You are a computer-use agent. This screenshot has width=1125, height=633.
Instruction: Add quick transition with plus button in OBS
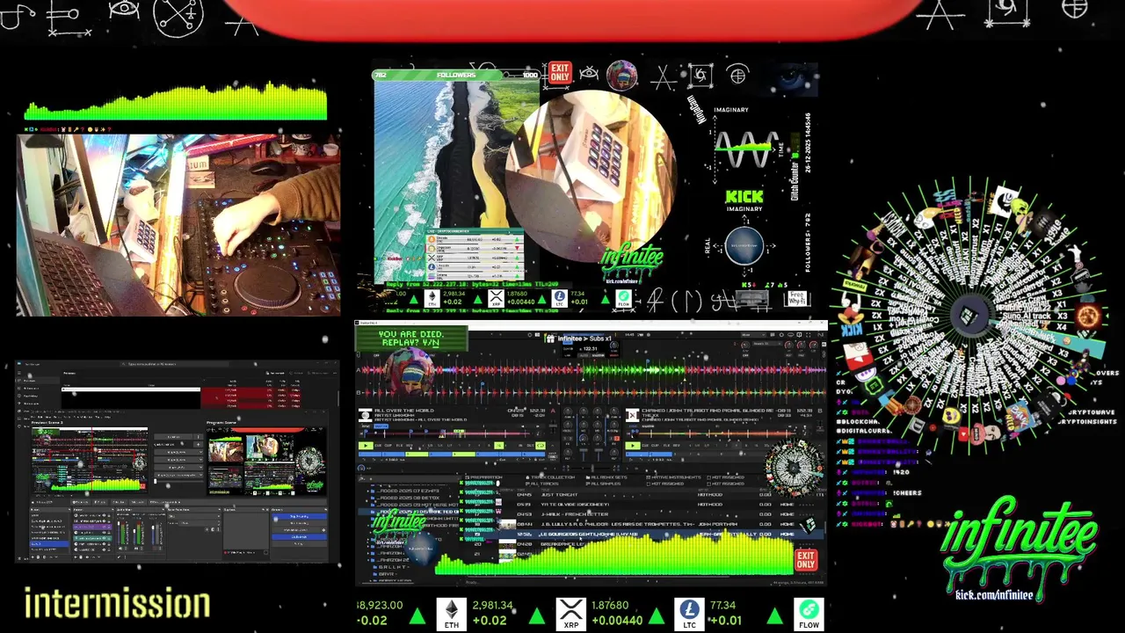pos(198,444)
